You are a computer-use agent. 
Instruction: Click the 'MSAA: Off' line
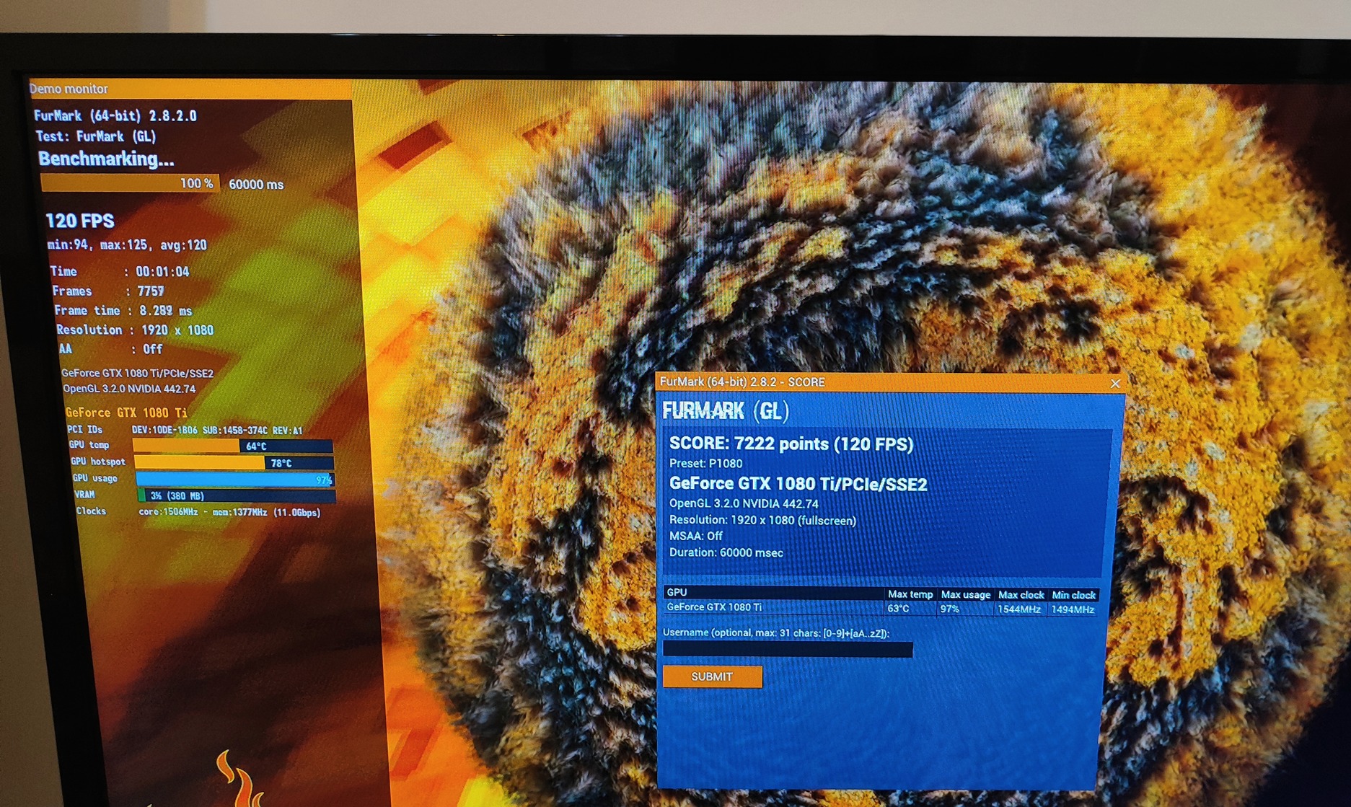pos(695,536)
